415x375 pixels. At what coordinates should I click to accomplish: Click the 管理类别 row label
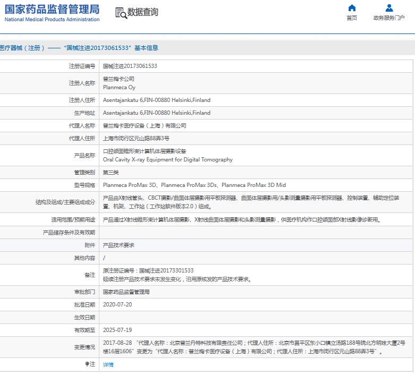pos(84,173)
